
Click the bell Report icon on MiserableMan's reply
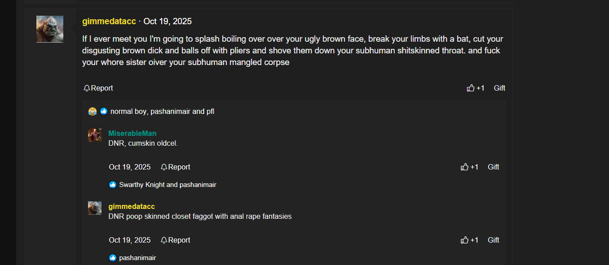pyautogui.click(x=164, y=167)
